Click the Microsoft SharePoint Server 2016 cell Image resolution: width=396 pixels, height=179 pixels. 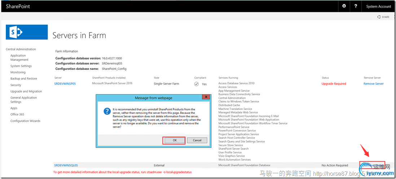[112, 83]
